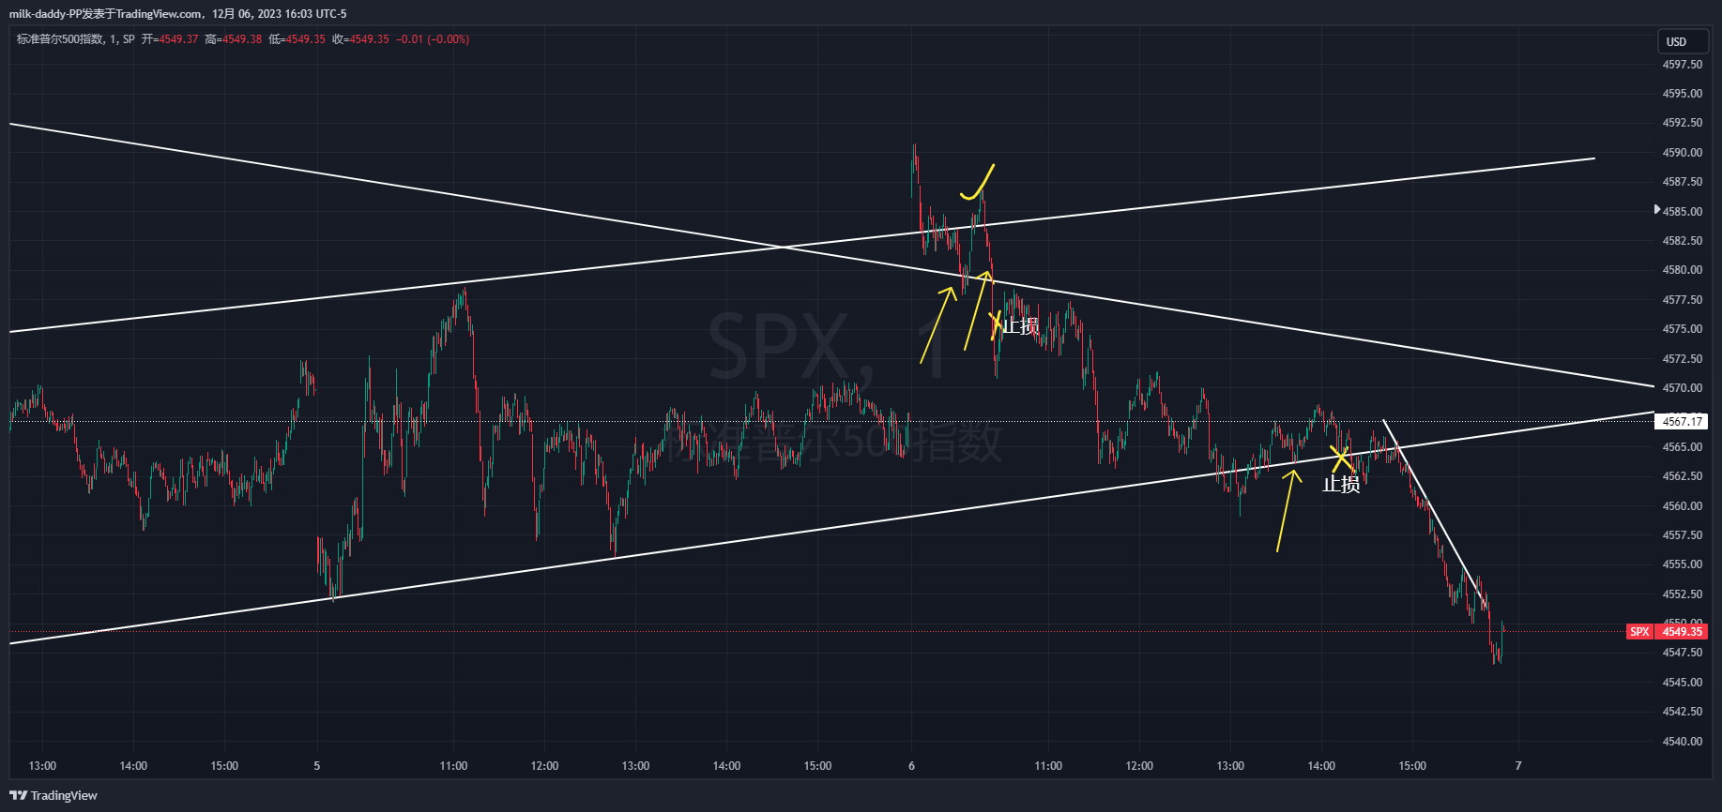Select the leftmost yellow arrow of the pair
Viewport: 1722px width, 812px height.
(x=937, y=325)
